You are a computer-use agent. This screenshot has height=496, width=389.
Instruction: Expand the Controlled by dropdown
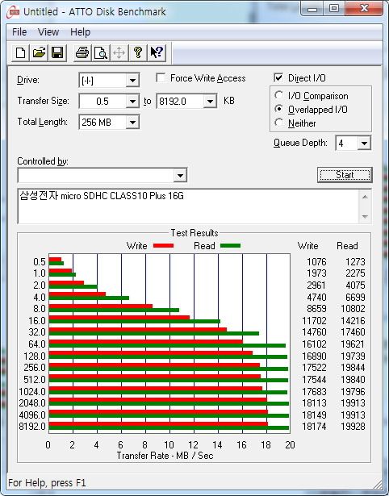click(x=180, y=175)
